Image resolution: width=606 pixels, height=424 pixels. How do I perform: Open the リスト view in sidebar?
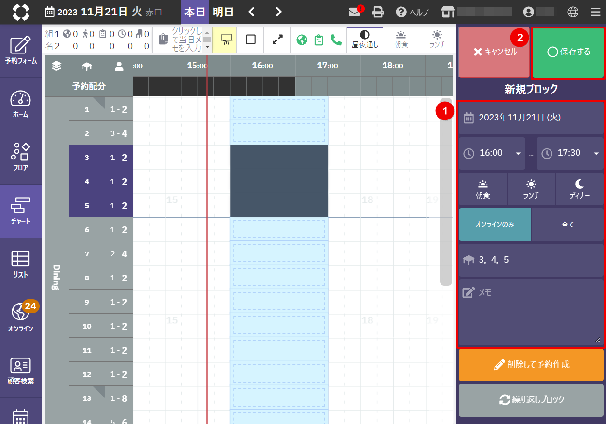[x=21, y=264]
